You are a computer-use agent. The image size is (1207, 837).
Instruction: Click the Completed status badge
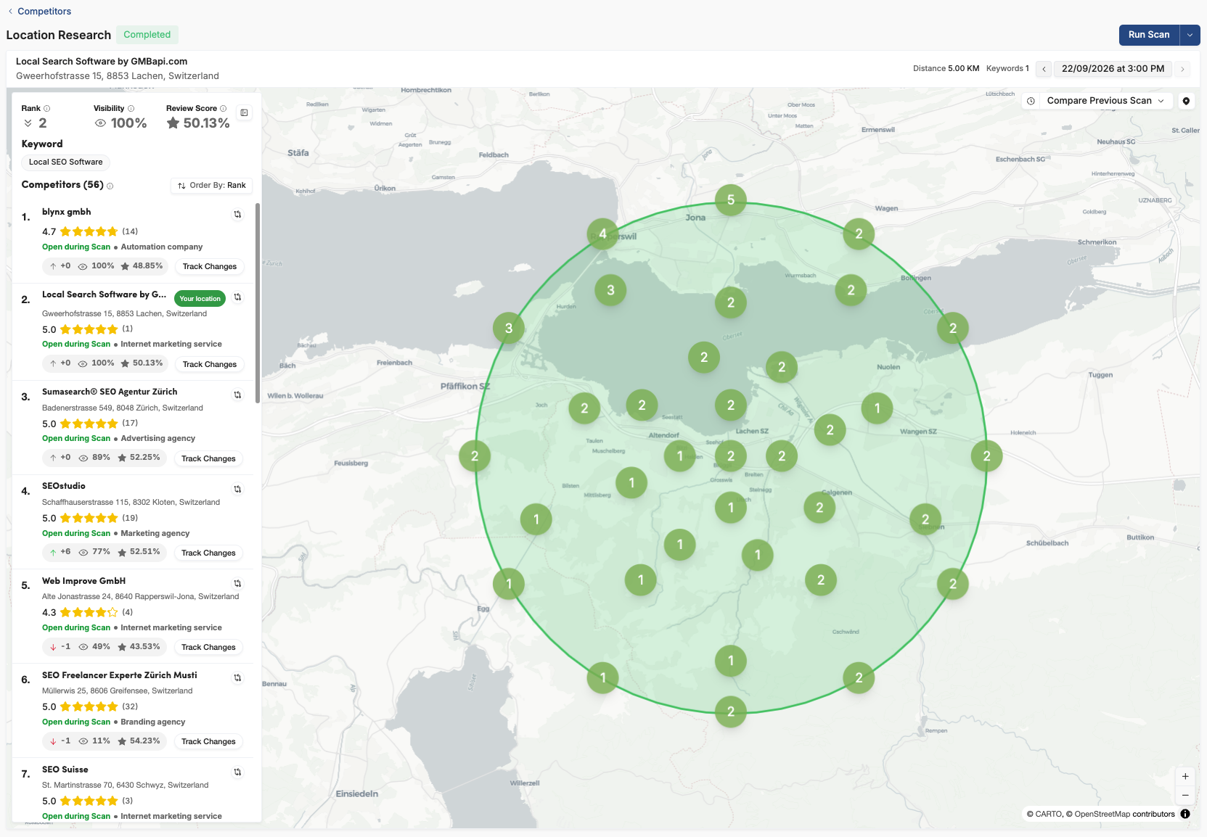point(147,35)
